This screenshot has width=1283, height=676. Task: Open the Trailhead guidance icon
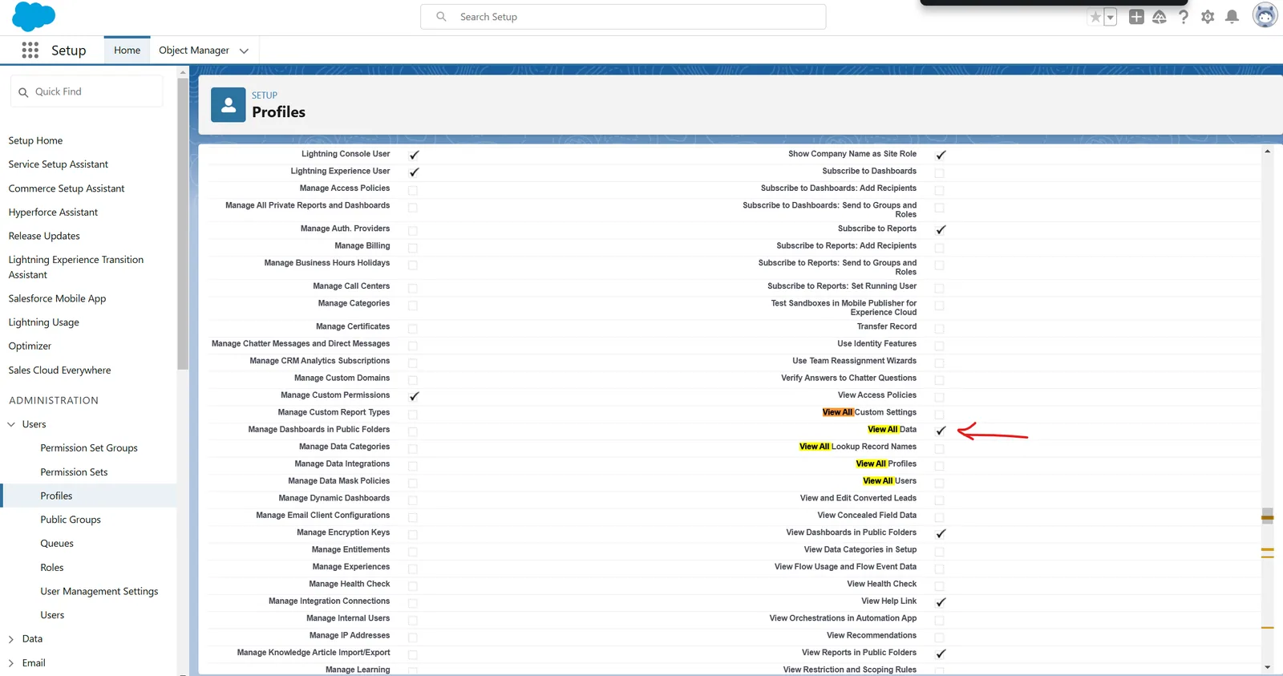pos(1160,17)
